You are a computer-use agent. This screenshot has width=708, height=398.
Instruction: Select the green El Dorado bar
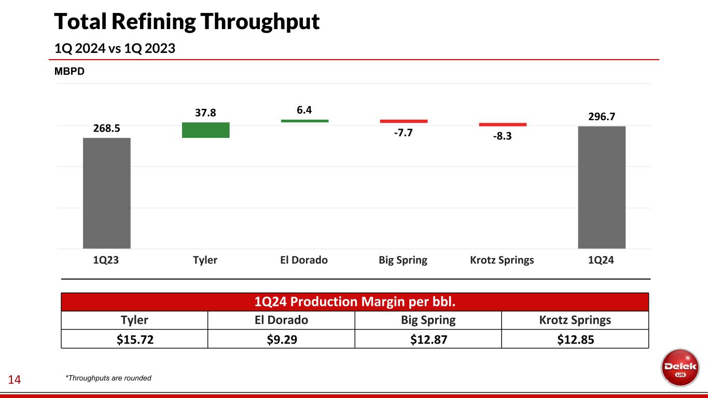(304, 121)
